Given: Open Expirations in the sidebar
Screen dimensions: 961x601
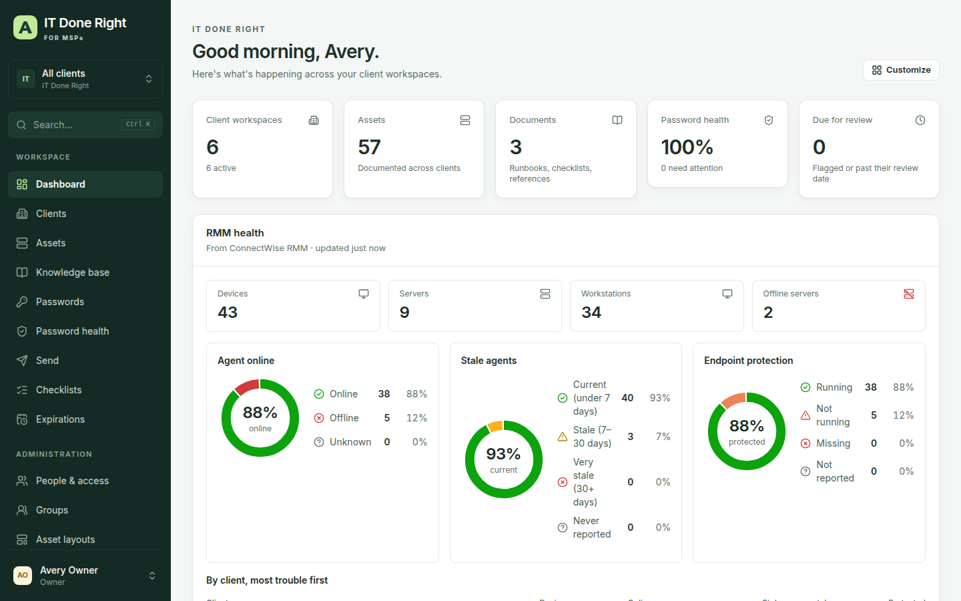Looking at the screenshot, I should click(x=85, y=419).
